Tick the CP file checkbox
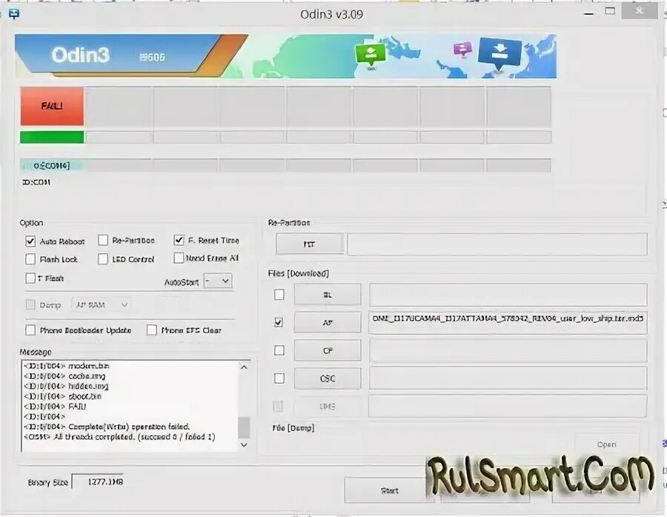 point(279,350)
